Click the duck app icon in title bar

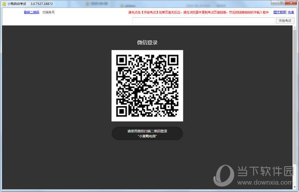pos(4,4)
